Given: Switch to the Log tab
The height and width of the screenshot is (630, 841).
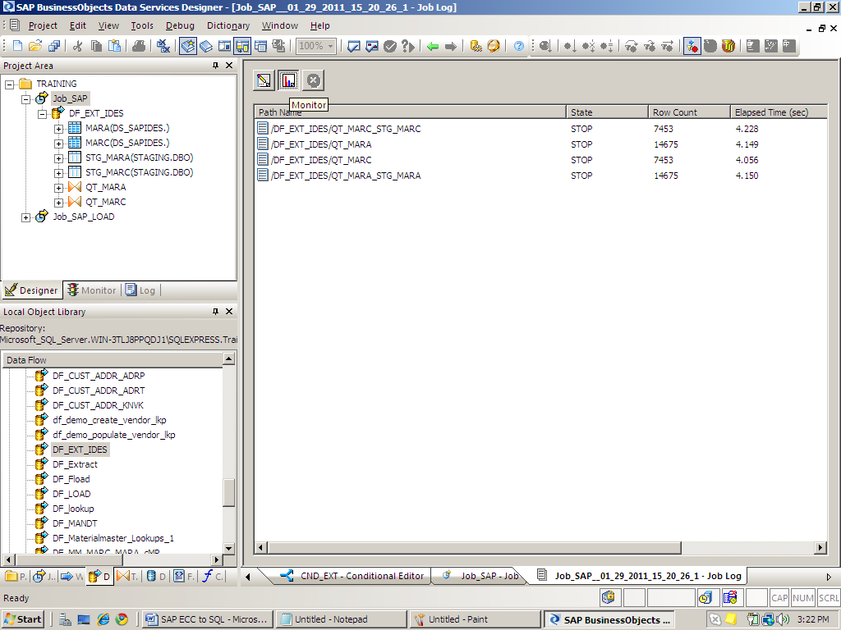Looking at the screenshot, I should click(x=140, y=290).
